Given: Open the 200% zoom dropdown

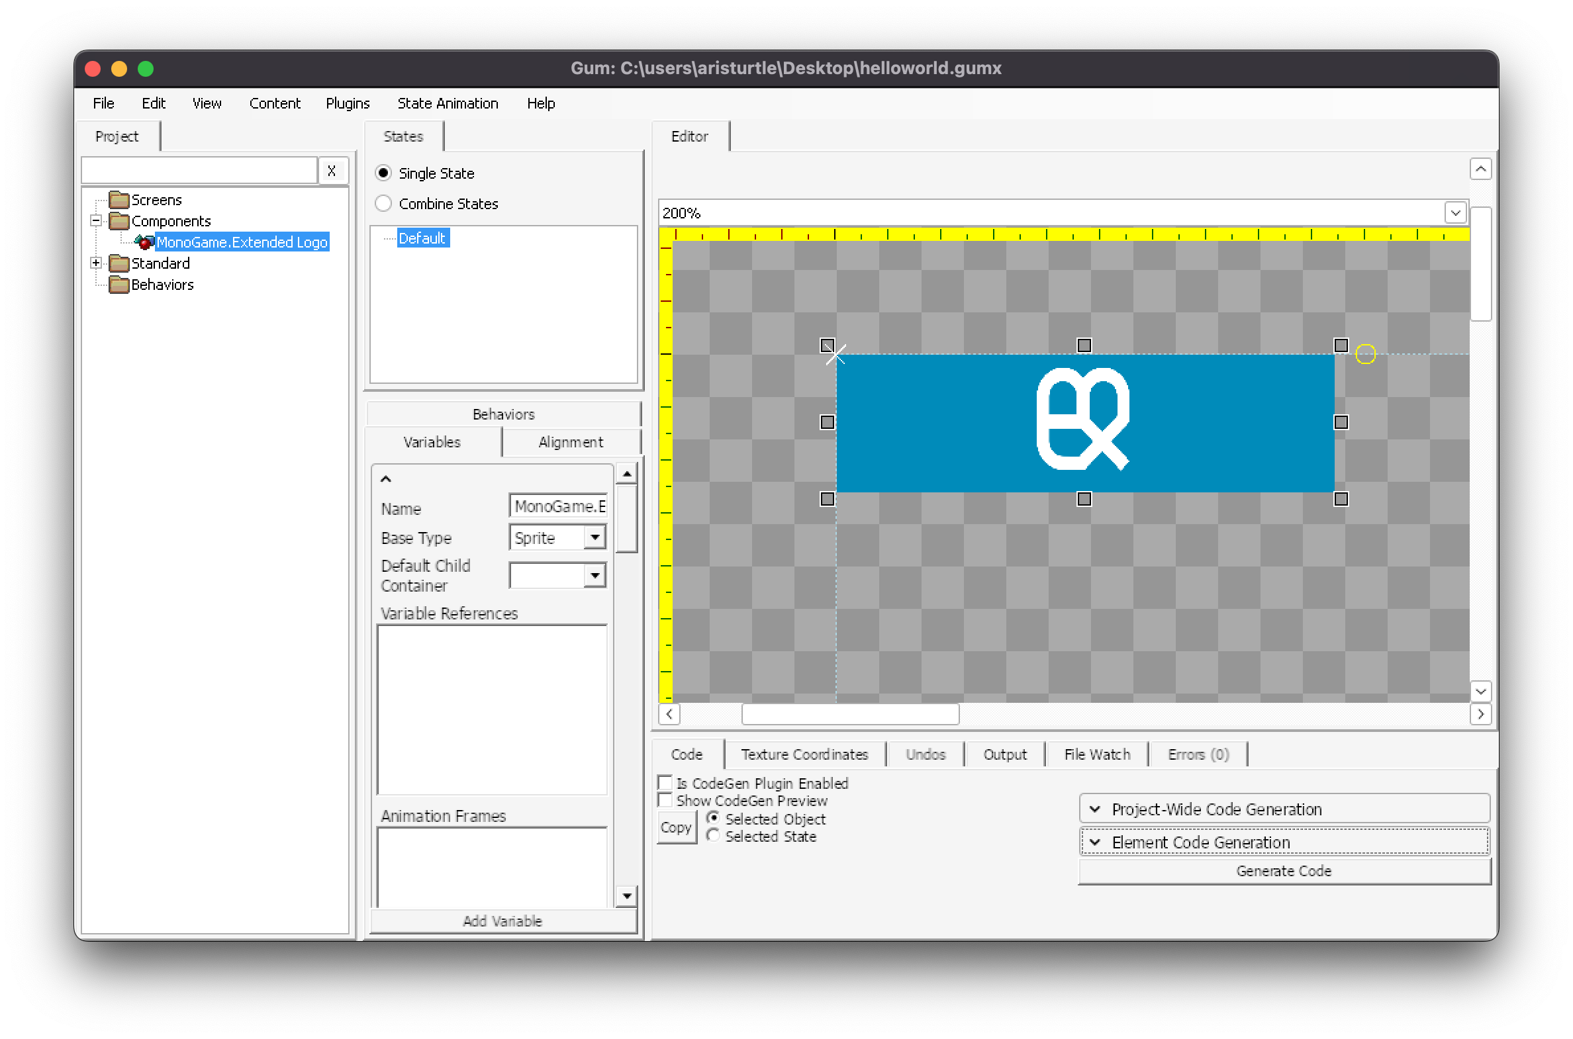Looking at the screenshot, I should (1455, 212).
